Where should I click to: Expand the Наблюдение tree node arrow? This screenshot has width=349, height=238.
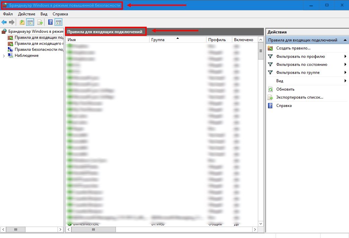click(4, 56)
